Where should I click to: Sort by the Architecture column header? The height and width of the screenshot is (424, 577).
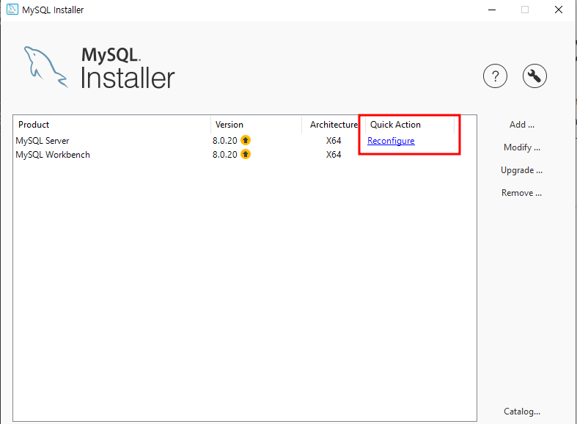[x=334, y=125]
